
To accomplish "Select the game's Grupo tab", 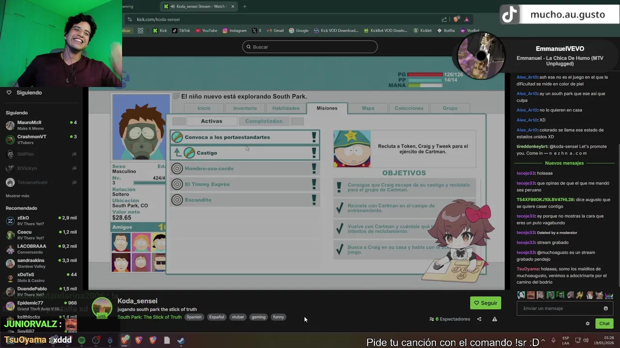I will pos(450,108).
